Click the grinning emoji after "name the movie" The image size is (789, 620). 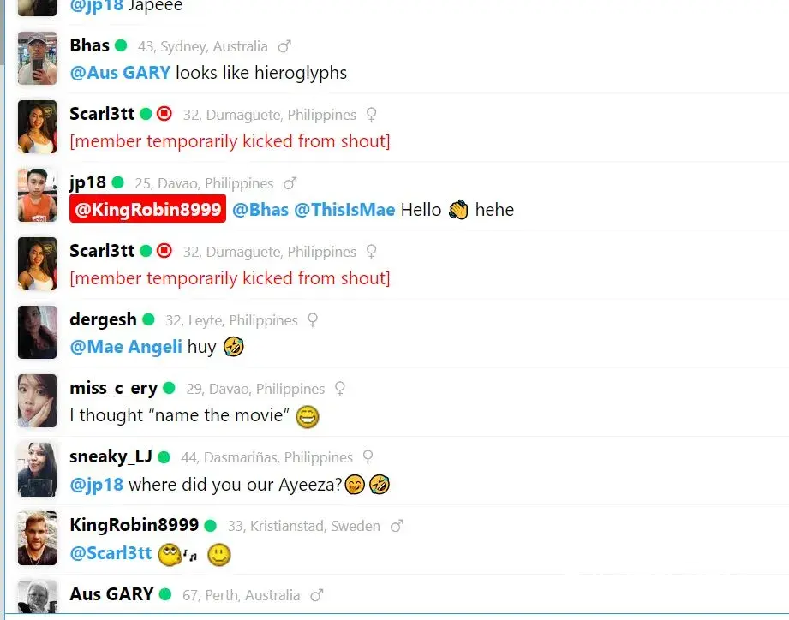coord(308,416)
